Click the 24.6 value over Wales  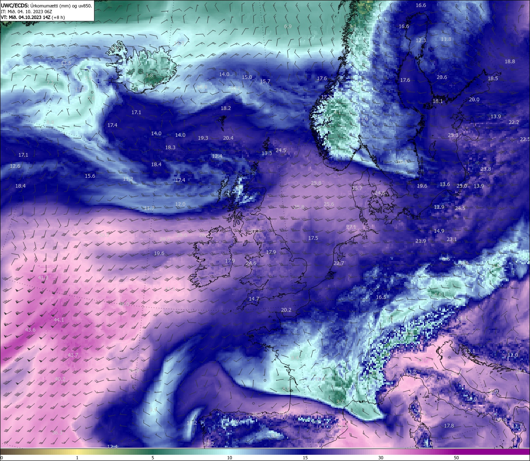pos(251,263)
